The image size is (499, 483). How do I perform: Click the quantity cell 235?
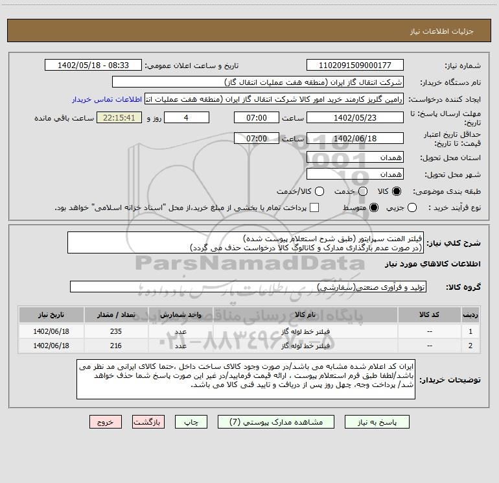coord(116,331)
